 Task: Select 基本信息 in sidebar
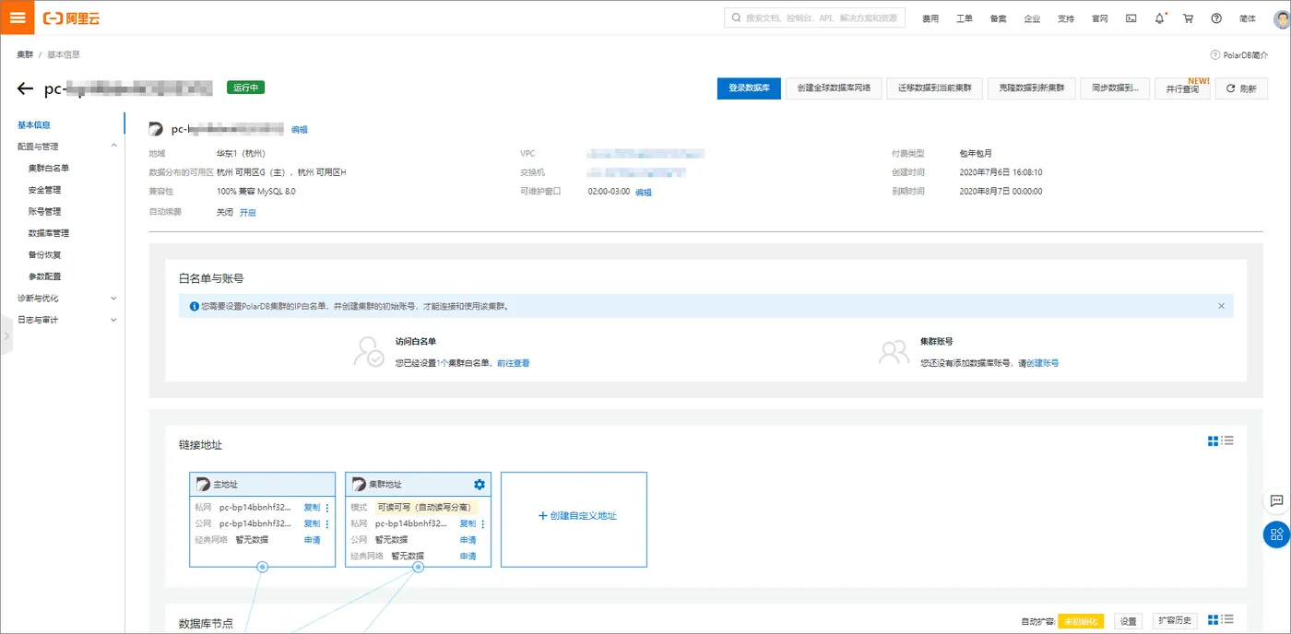(34, 125)
